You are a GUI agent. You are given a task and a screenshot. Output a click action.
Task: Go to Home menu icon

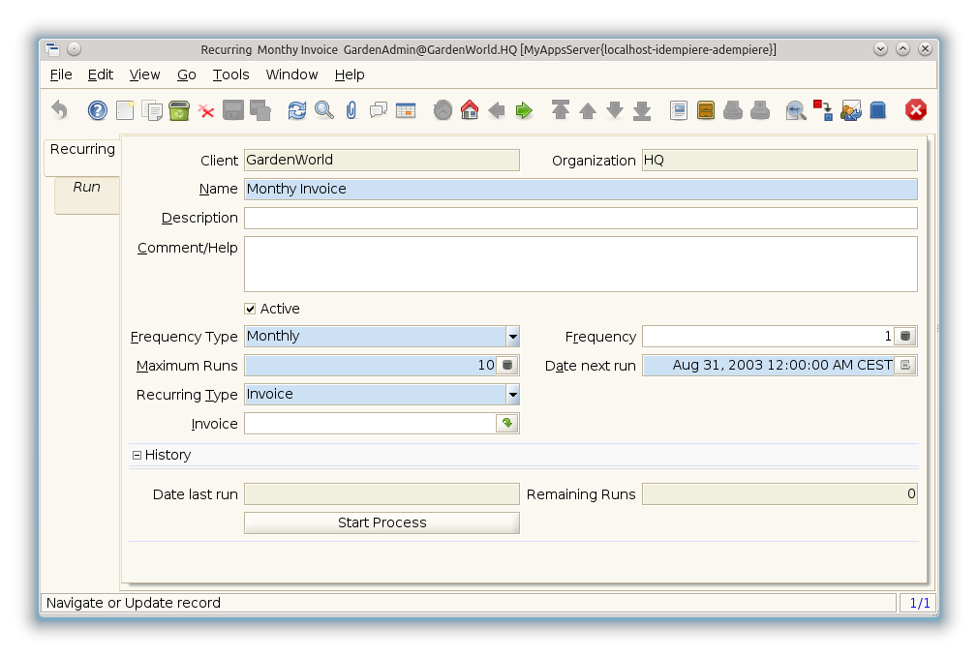[470, 110]
